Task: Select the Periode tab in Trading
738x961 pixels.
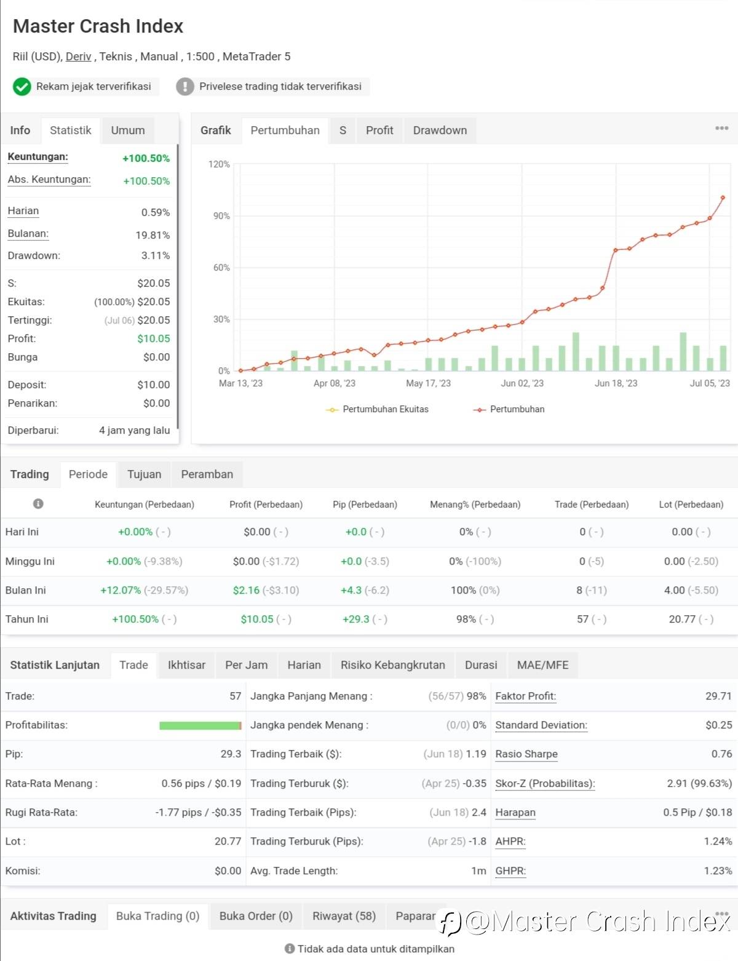Action: tap(88, 474)
